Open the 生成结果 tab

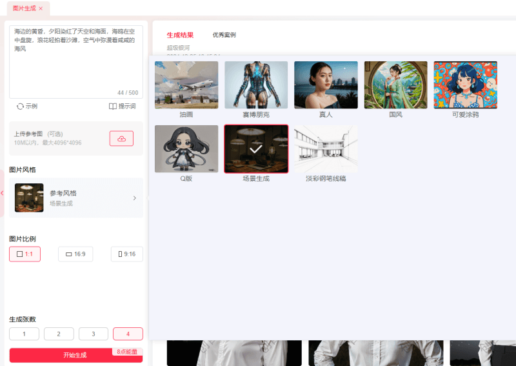[x=180, y=35]
